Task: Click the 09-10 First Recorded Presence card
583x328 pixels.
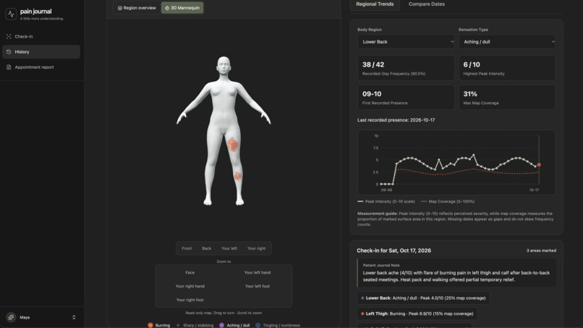Action: (x=406, y=97)
